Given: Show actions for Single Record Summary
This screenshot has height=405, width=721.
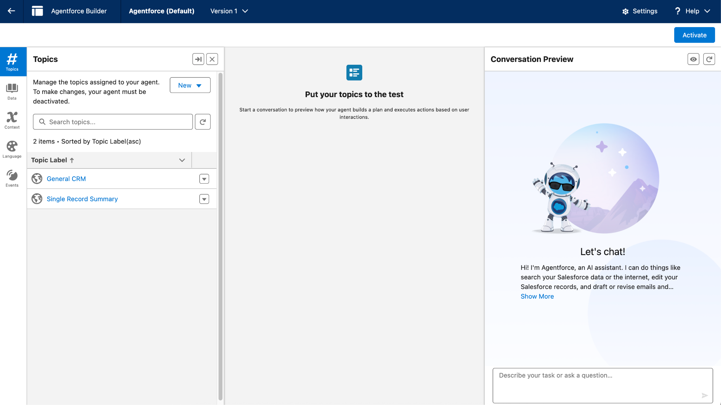Looking at the screenshot, I should point(204,199).
